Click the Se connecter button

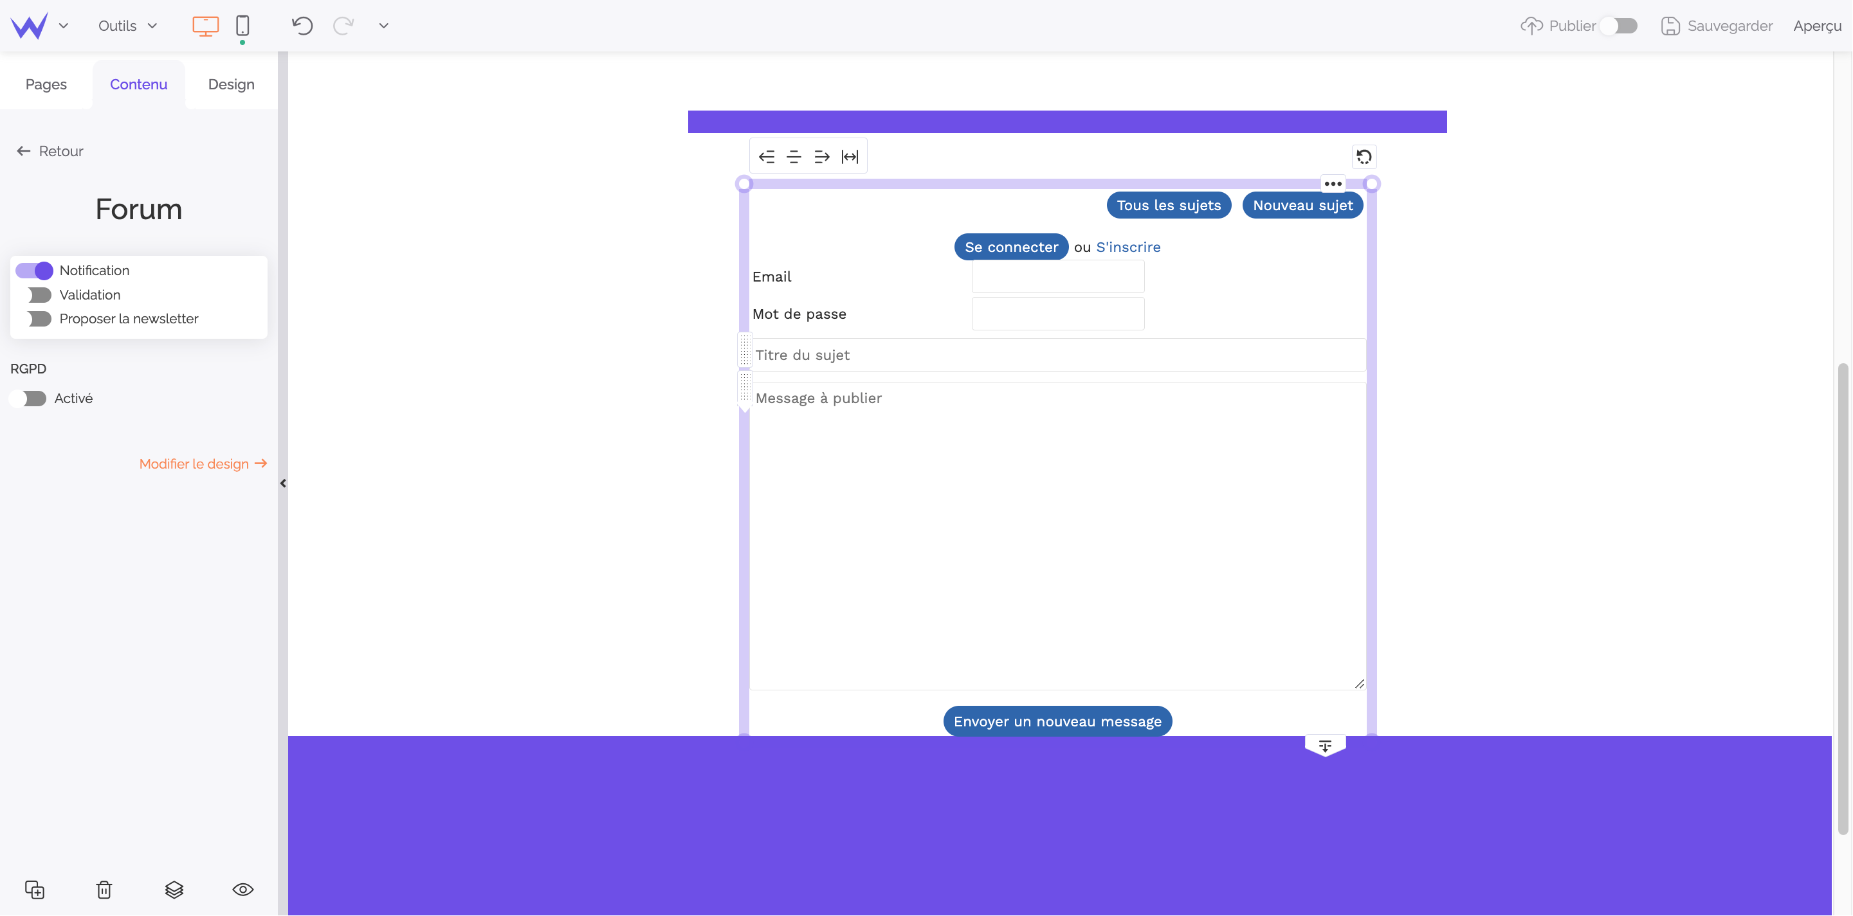click(x=1011, y=247)
